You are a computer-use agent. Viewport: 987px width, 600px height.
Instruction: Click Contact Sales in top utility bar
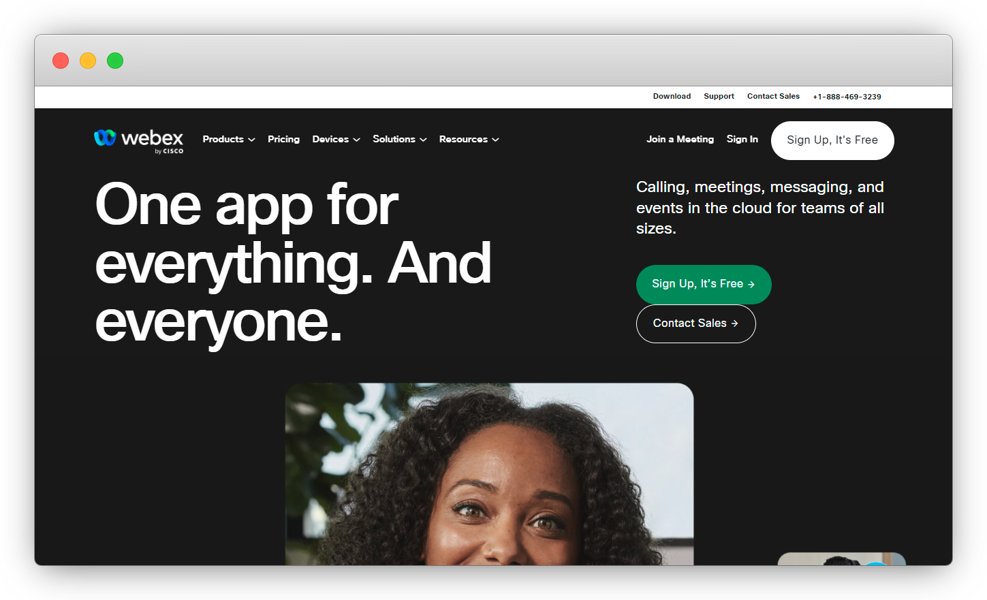[773, 97]
